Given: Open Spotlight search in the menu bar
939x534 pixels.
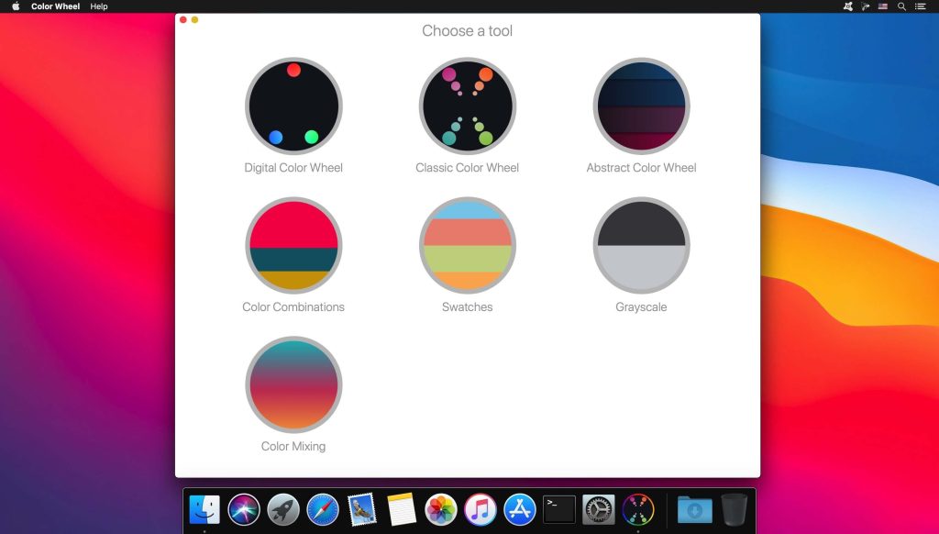Looking at the screenshot, I should [x=902, y=6].
